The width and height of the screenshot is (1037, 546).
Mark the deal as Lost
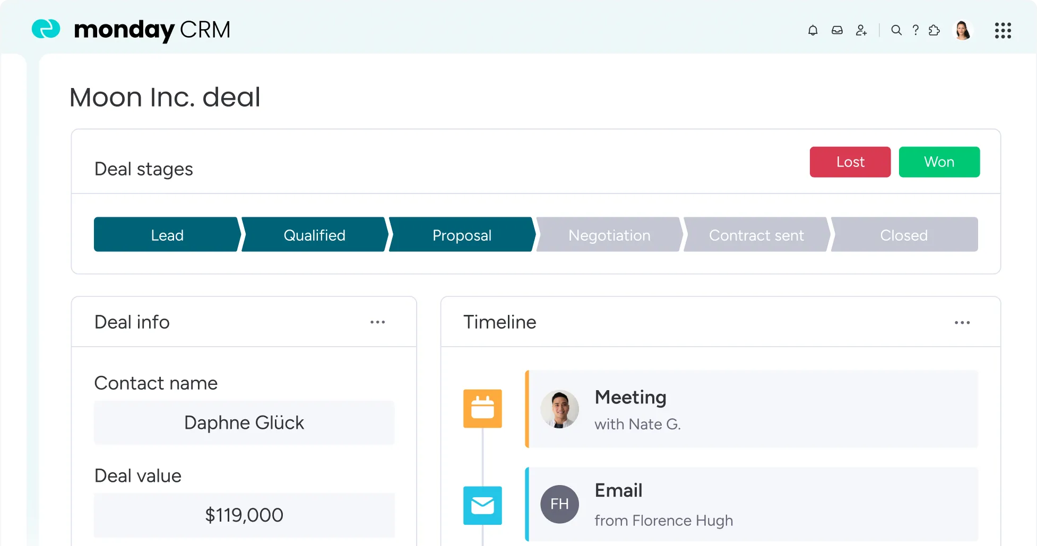click(850, 162)
